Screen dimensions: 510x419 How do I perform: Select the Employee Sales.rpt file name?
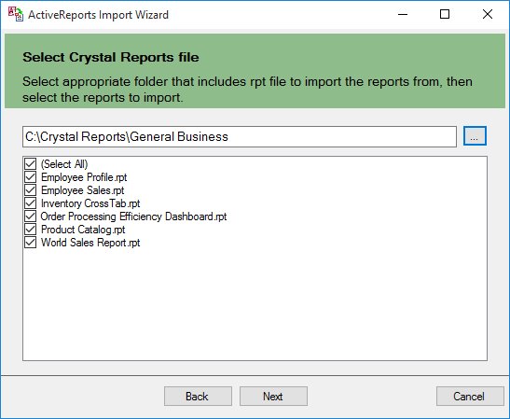[83, 190]
